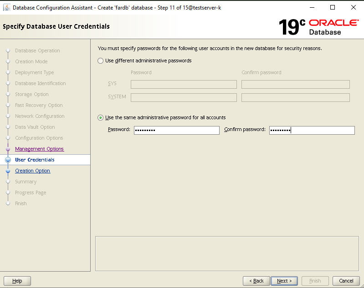This screenshot has height=288, width=364.
Task: Click the SYSTEM password field
Action: click(x=184, y=97)
